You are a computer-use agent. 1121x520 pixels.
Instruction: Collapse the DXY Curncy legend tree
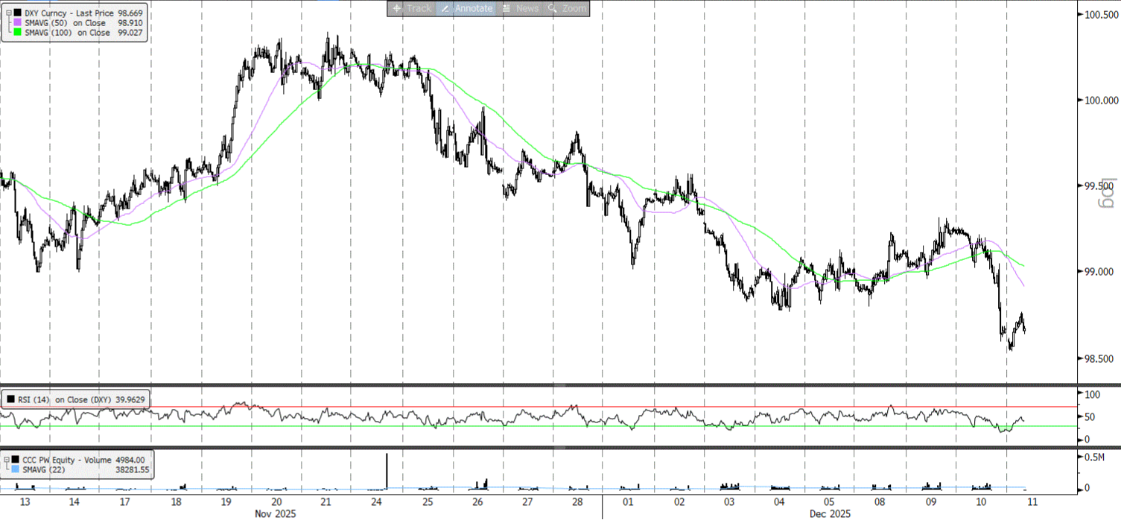(8, 13)
